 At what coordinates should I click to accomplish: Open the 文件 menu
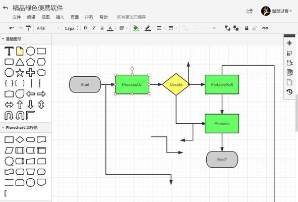point(17,17)
